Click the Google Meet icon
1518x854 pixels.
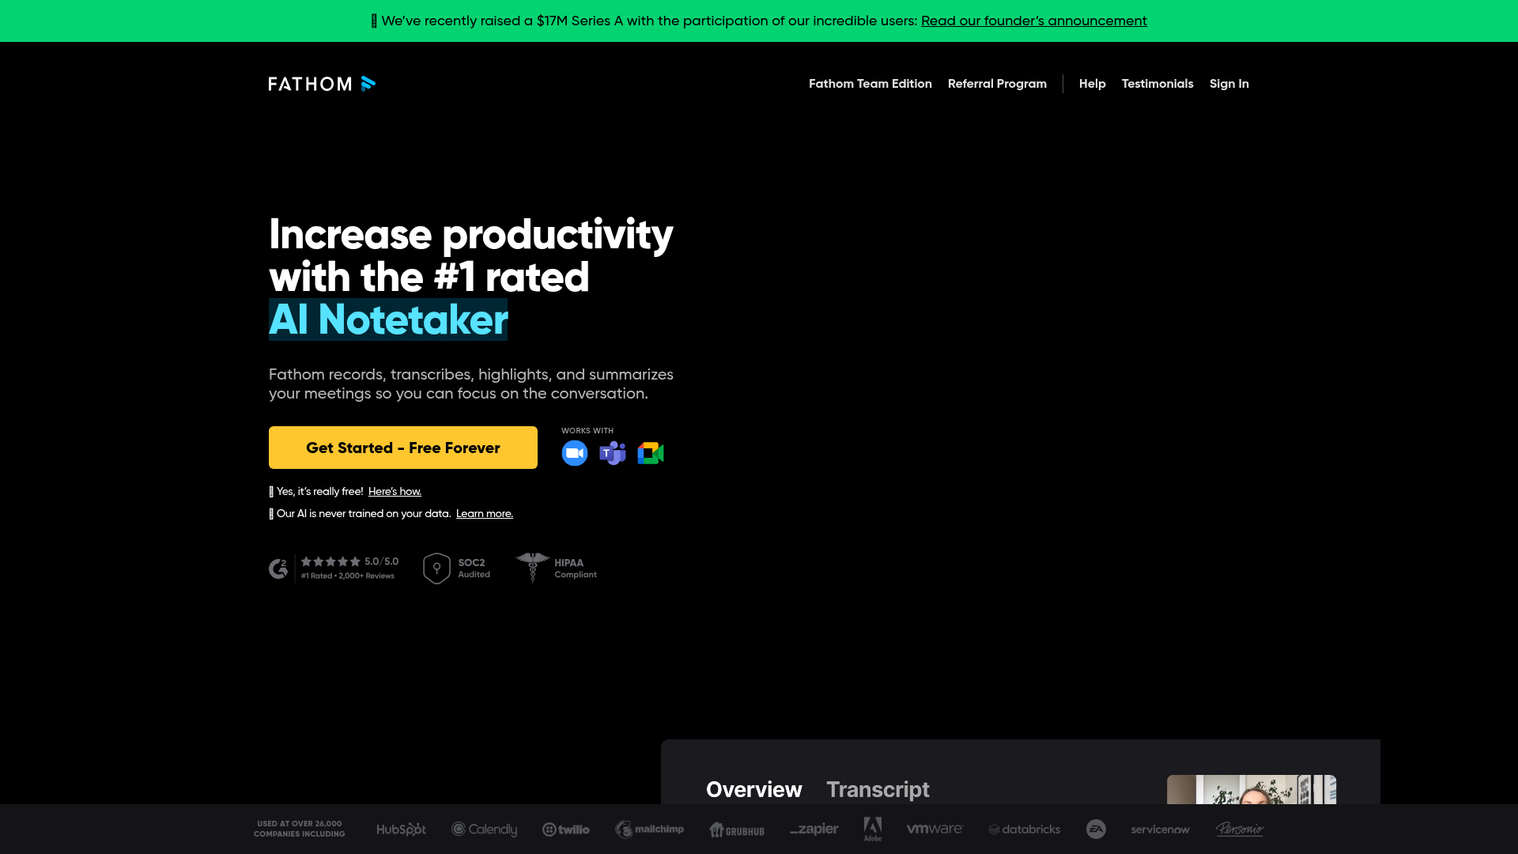pyautogui.click(x=650, y=452)
